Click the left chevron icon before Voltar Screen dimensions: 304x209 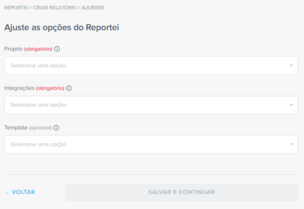pyautogui.click(x=7, y=193)
